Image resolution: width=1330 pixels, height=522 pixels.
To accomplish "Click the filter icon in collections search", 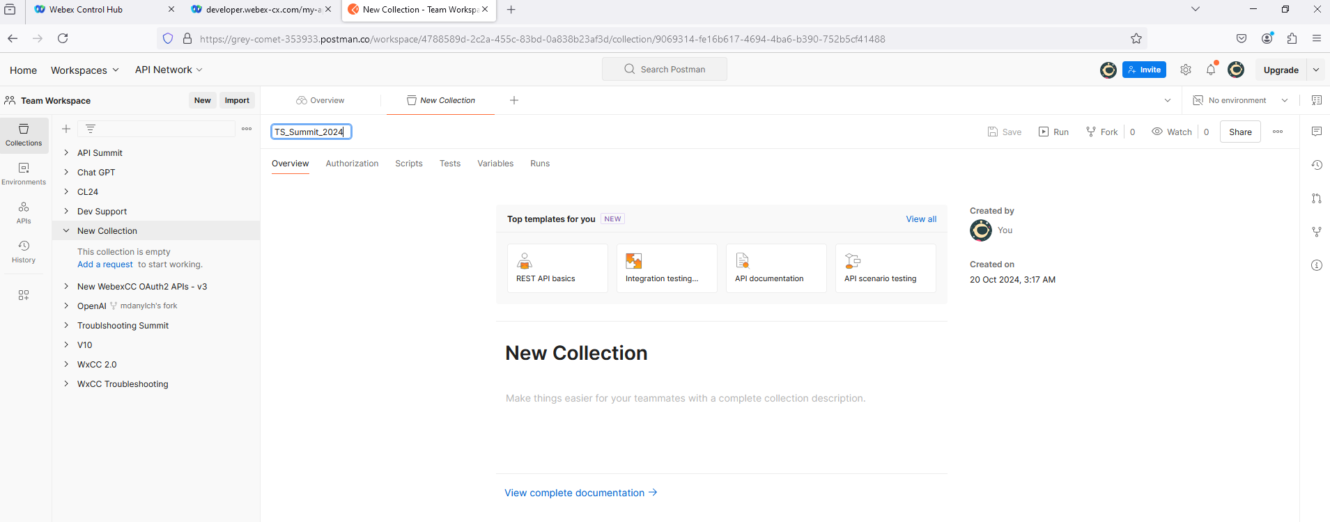I will tap(91, 129).
